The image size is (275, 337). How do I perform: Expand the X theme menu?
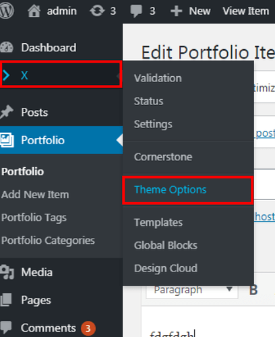pyautogui.click(x=61, y=75)
